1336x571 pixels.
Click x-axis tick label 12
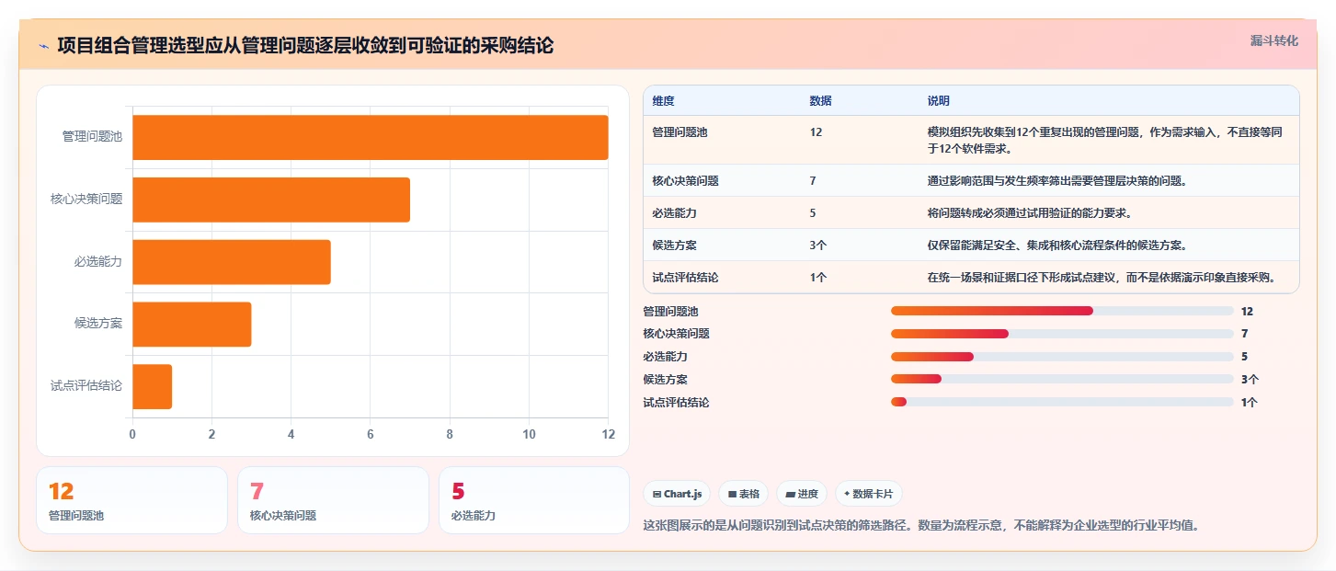click(x=607, y=434)
